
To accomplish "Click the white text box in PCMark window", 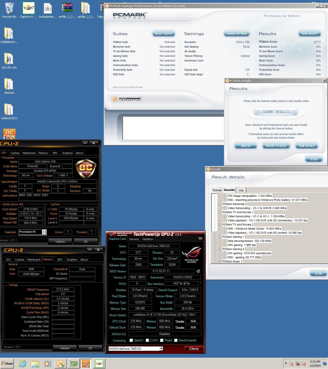I will tap(173, 128).
